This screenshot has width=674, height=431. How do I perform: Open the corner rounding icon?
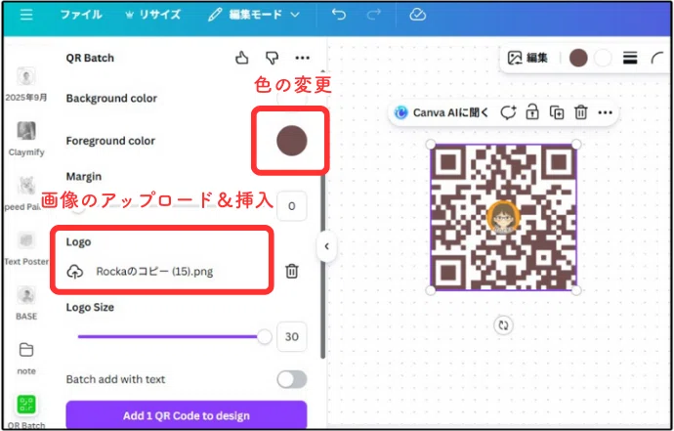657,58
